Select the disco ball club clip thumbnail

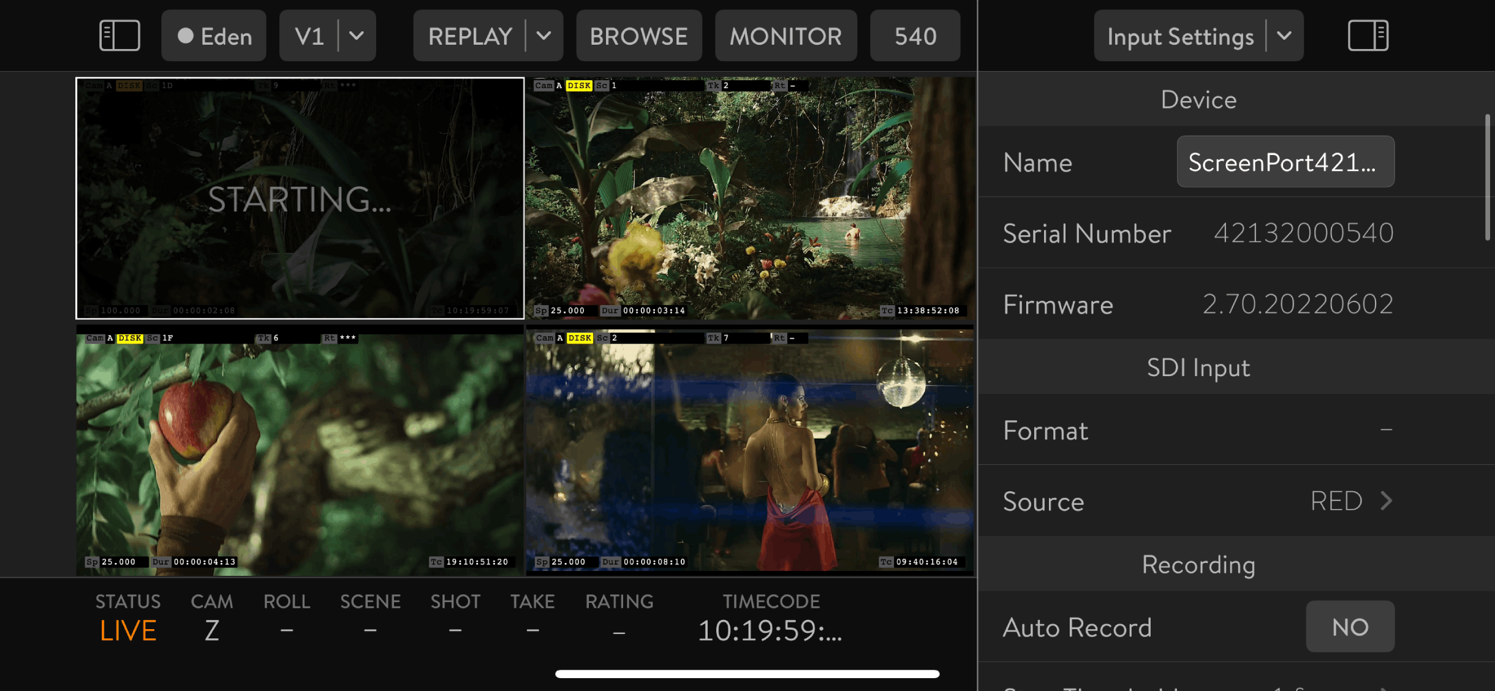[x=749, y=450]
